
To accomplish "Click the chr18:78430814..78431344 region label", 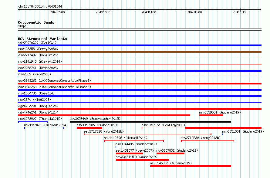I will pyautogui.click(x=40, y=7).
